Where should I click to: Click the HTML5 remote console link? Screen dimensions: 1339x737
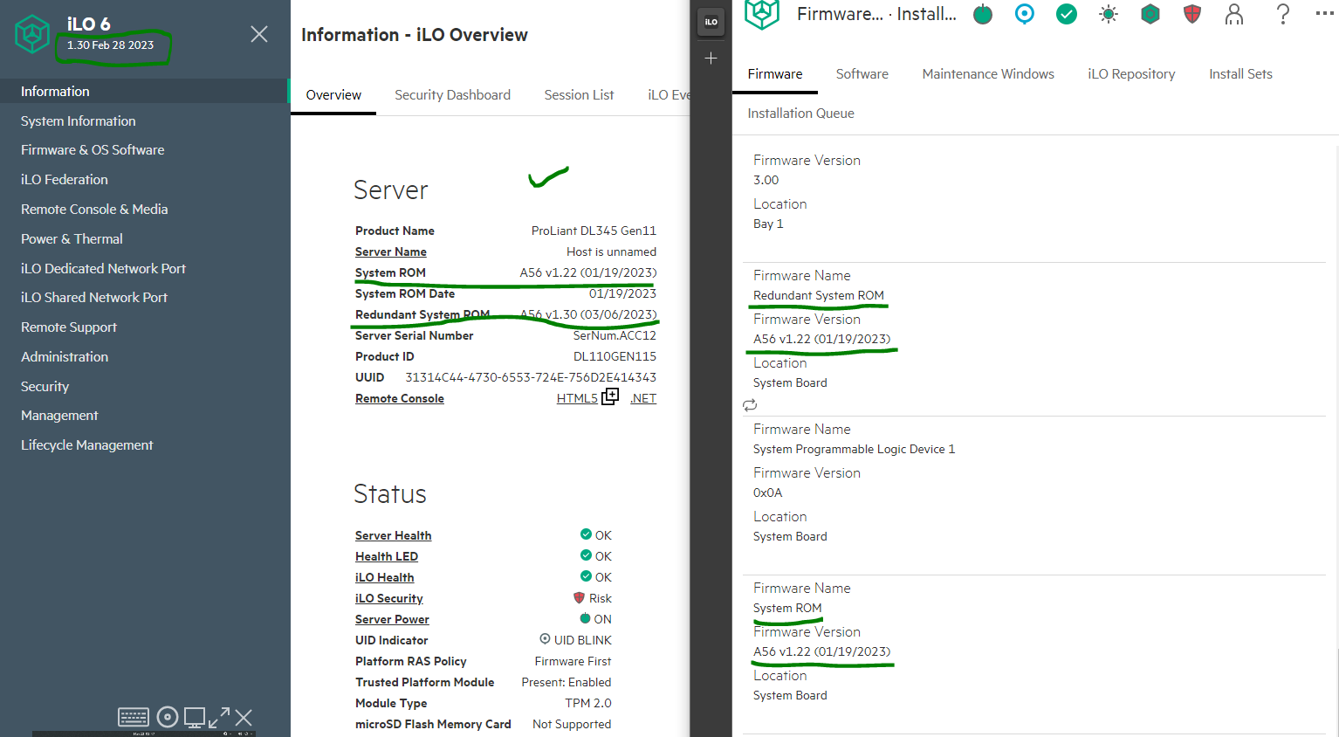click(577, 398)
